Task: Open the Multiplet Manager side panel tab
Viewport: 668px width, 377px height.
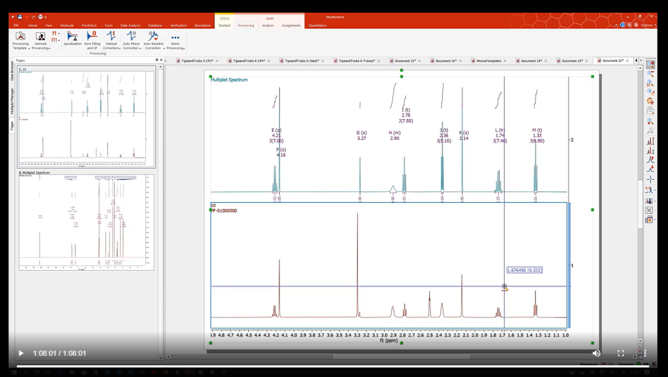Action: 12,101
